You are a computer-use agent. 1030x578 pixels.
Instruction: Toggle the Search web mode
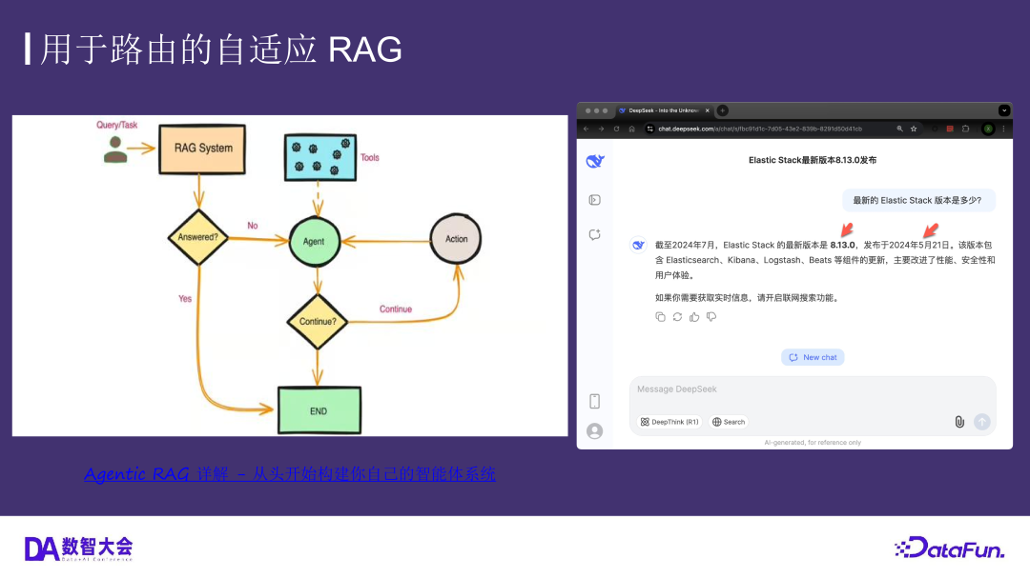729,422
